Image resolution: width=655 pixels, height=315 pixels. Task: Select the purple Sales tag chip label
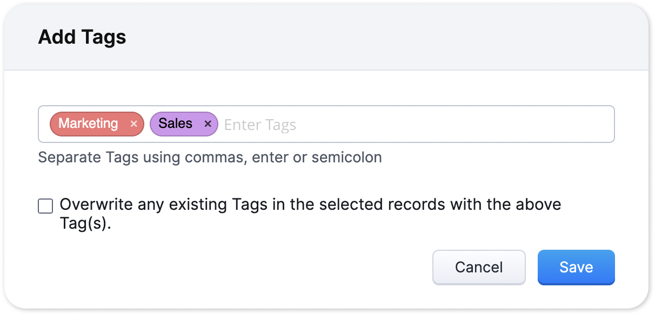click(x=175, y=124)
